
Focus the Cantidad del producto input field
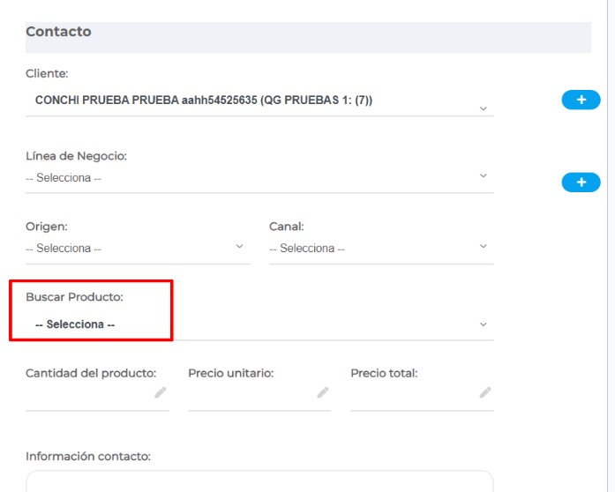pyautogui.click(x=88, y=393)
